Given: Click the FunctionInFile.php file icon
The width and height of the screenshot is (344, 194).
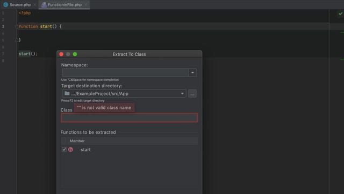Looking at the screenshot, I should click(44, 5).
